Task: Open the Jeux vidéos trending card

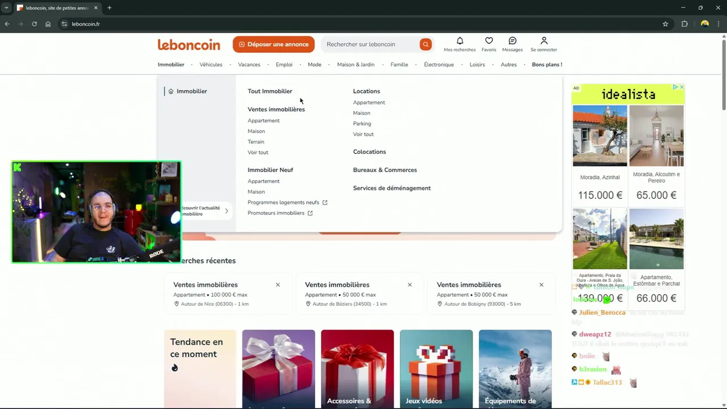Action: [x=436, y=368]
